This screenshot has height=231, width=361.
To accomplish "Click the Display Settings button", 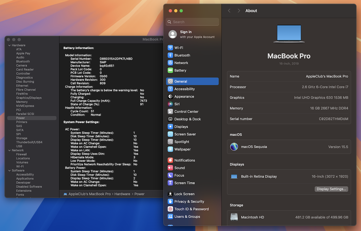I will [331, 189].
